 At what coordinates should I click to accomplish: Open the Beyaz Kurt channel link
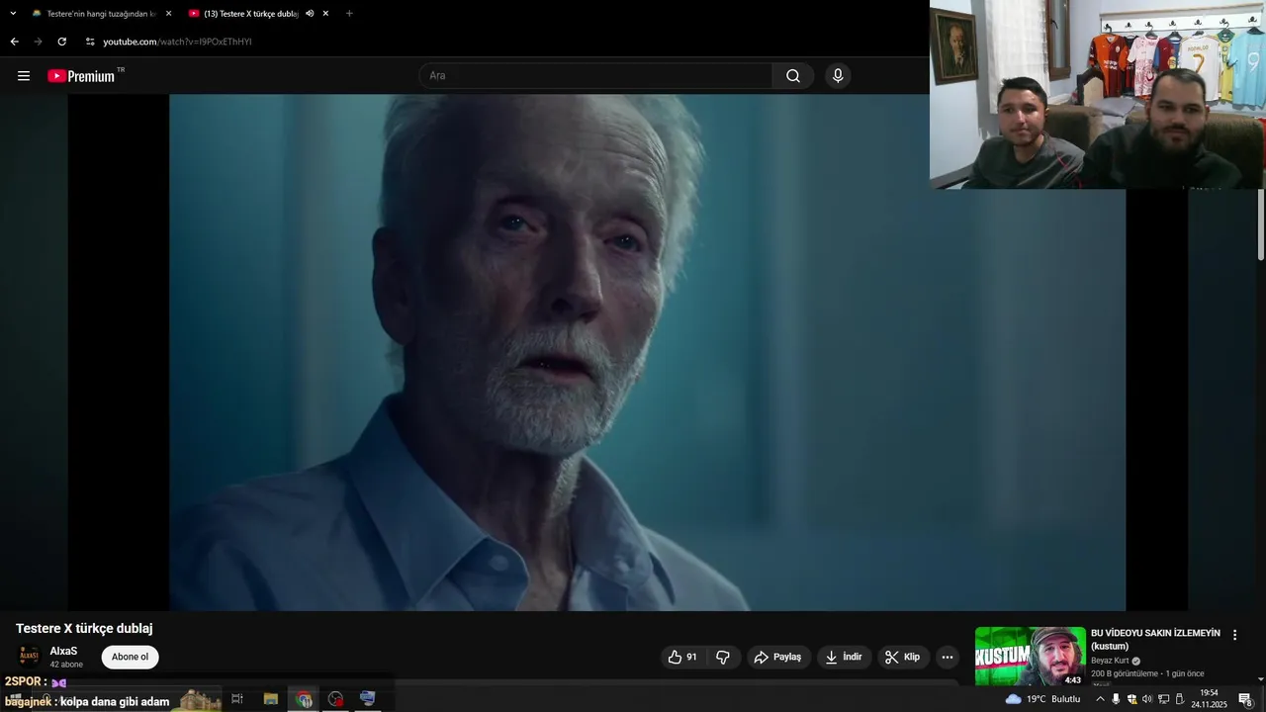tap(1110, 661)
